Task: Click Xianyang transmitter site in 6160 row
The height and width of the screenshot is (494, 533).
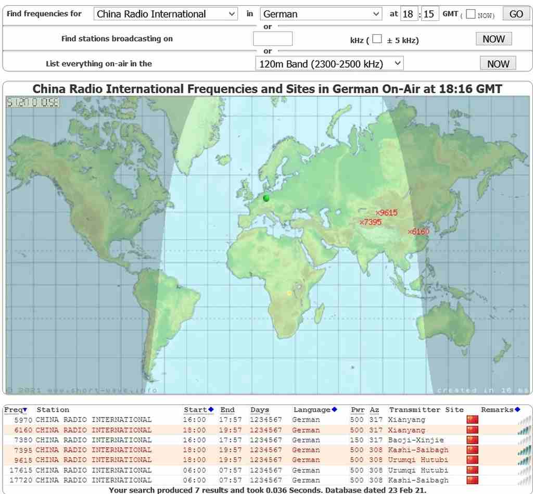Action: tap(407, 430)
